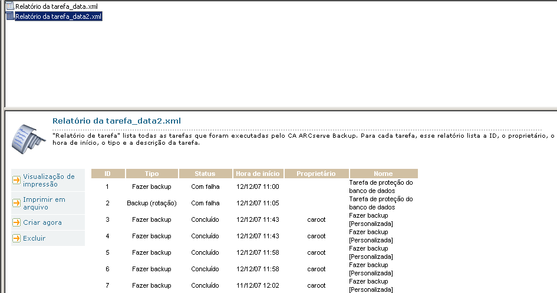Click start time 12/12/07 11:58 in row 6
557x293 pixels.
pyautogui.click(x=258, y=269)
